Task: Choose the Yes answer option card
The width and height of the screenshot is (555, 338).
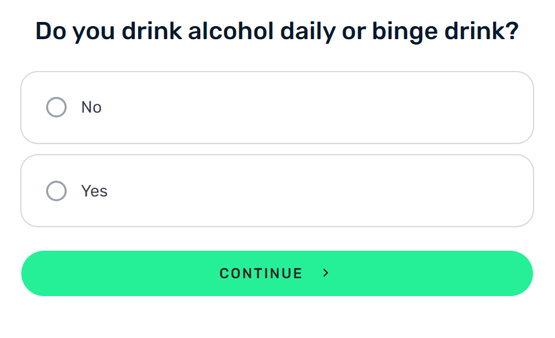Action: pyautogui.click(x=277, y=190)
